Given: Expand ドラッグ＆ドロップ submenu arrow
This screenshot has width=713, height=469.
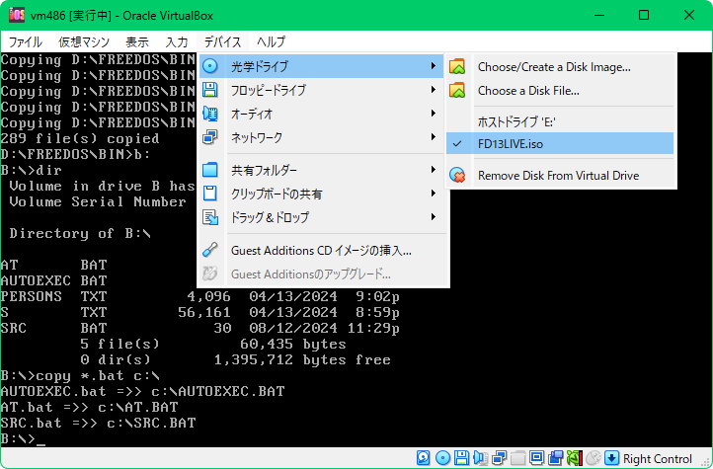Looking at the screenshot, I should pyautogui.click(x=434, y=217).
